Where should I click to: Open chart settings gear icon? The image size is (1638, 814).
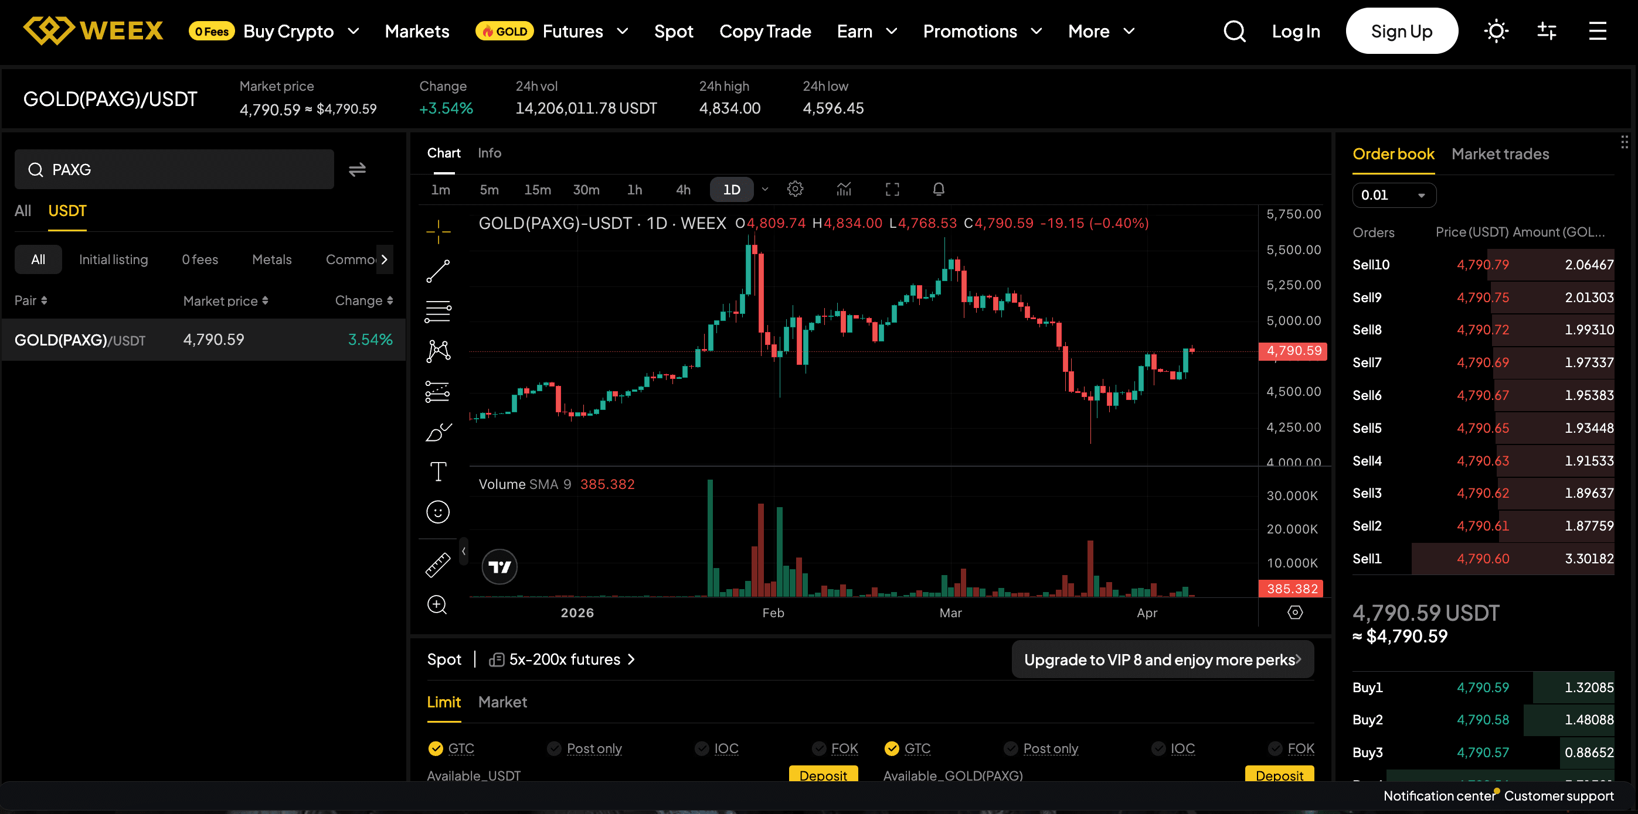795,189
